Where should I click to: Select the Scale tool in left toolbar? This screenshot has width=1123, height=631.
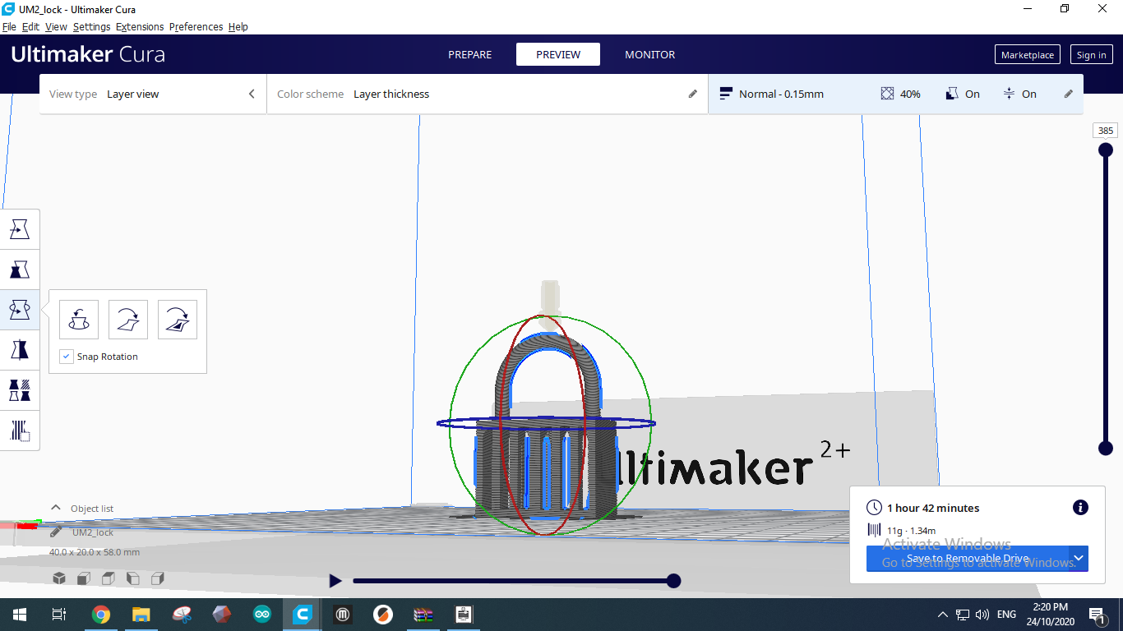point(20,269)
